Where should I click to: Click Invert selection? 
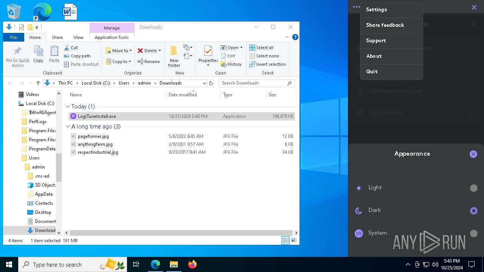(x=267, y=64)
